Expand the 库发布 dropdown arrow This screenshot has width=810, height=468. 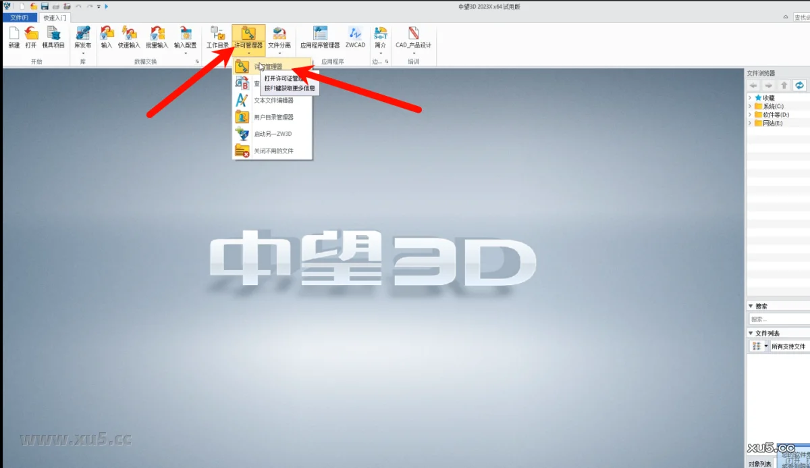83,53
